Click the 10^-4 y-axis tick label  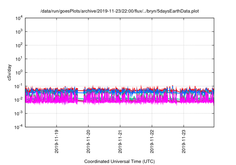click(x=19, y=127)
